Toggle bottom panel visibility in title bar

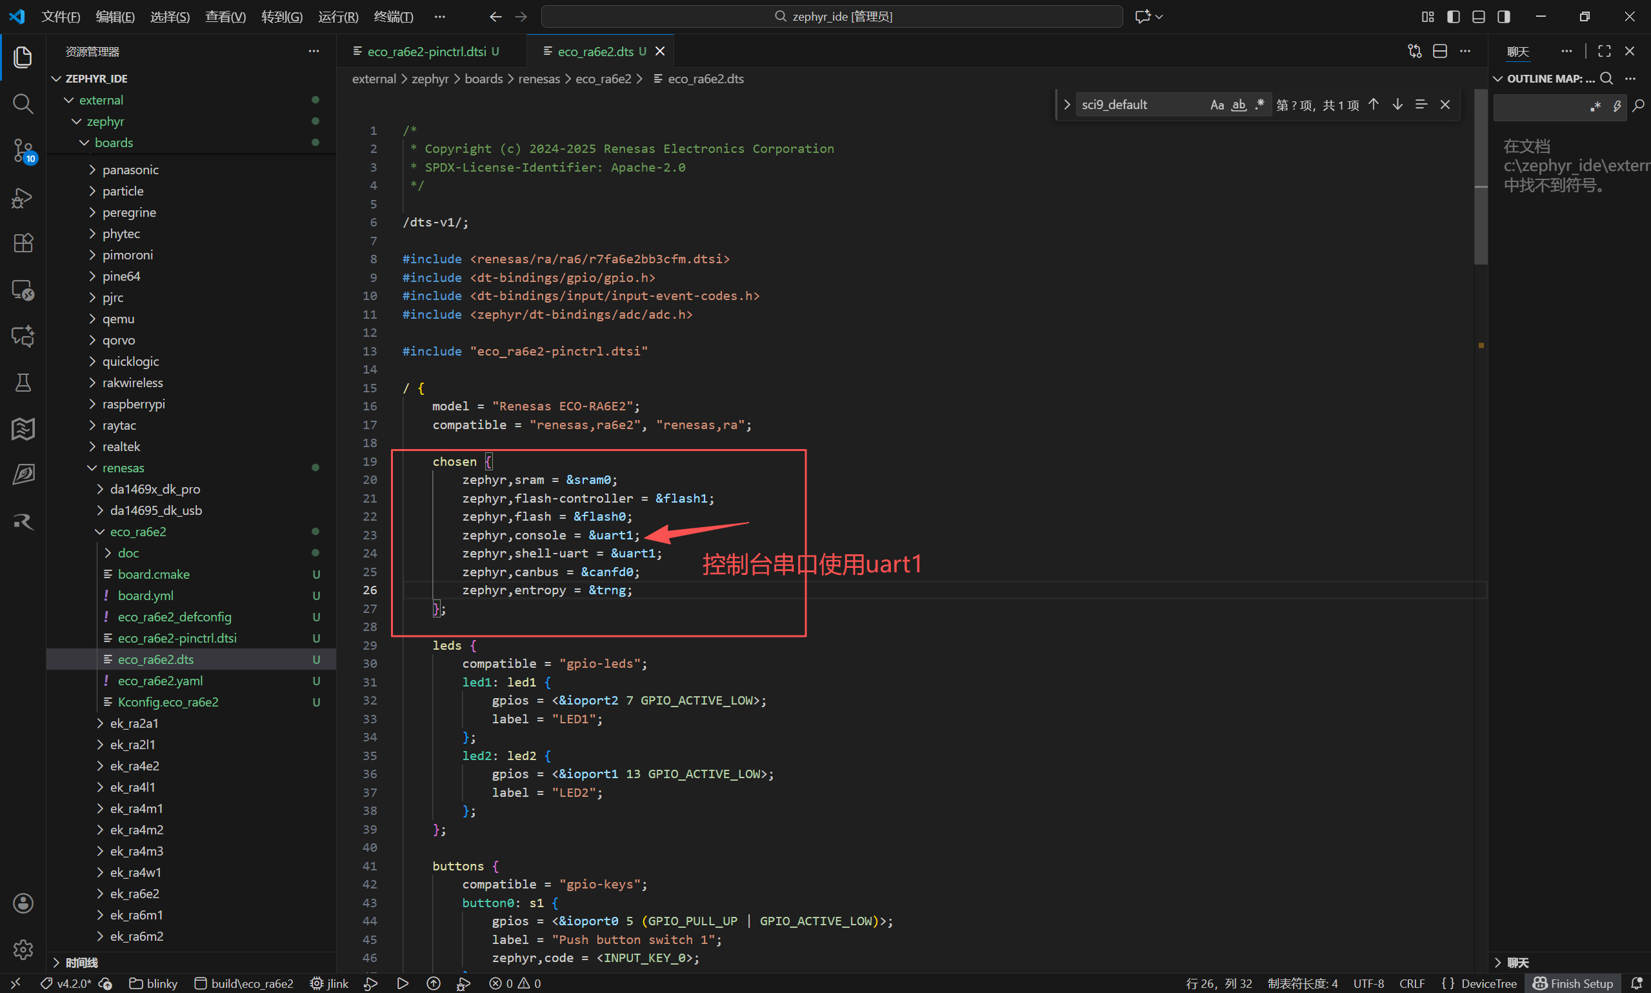[1478, 17]
